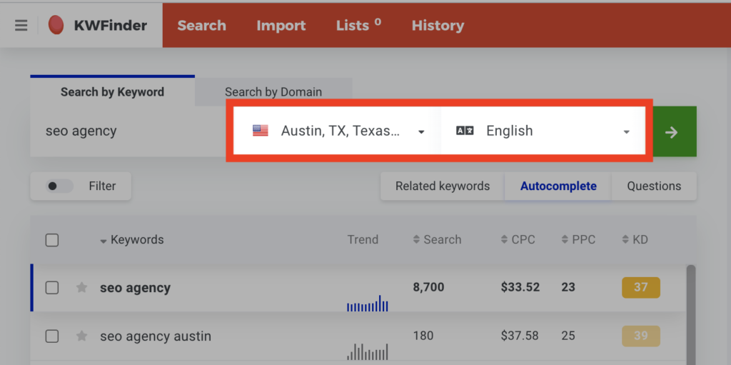
Task: Check the seo agency austin checkbox
Action: click(51, 336)
